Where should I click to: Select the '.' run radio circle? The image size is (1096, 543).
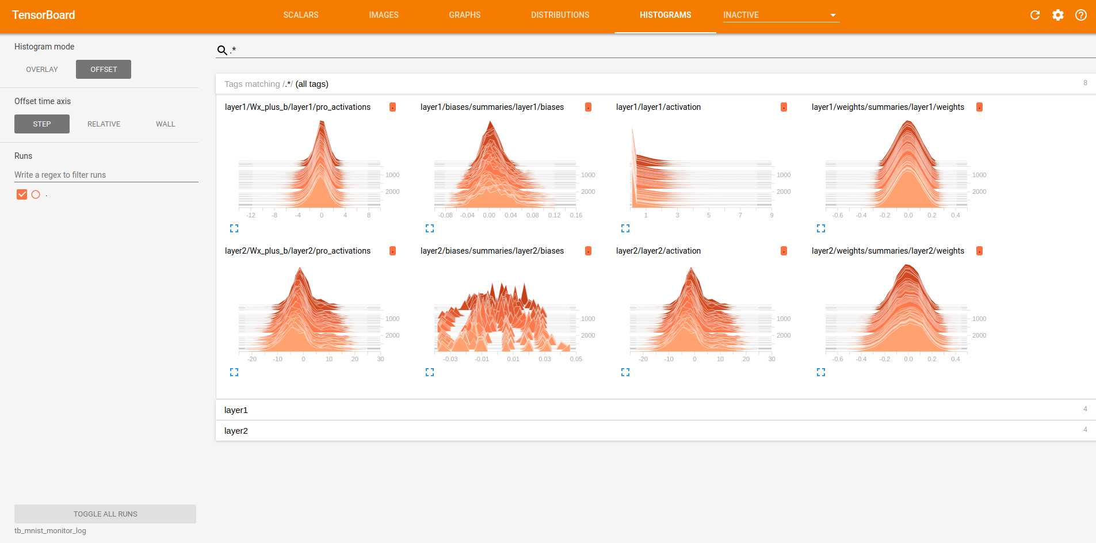tap(36, 194)
